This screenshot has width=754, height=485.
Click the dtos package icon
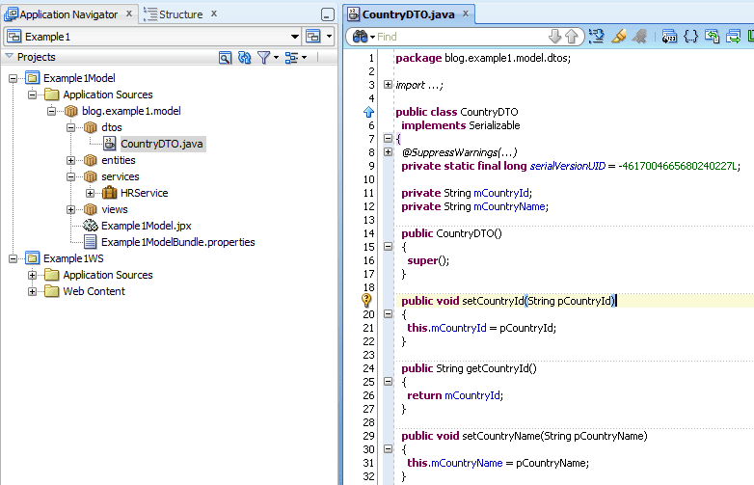click(x=91, y=127)
